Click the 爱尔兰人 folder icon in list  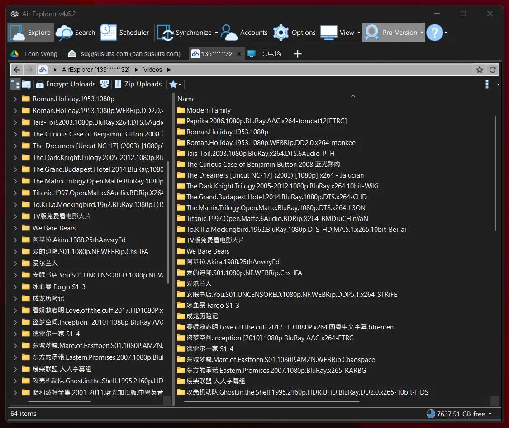coord(181,284)
